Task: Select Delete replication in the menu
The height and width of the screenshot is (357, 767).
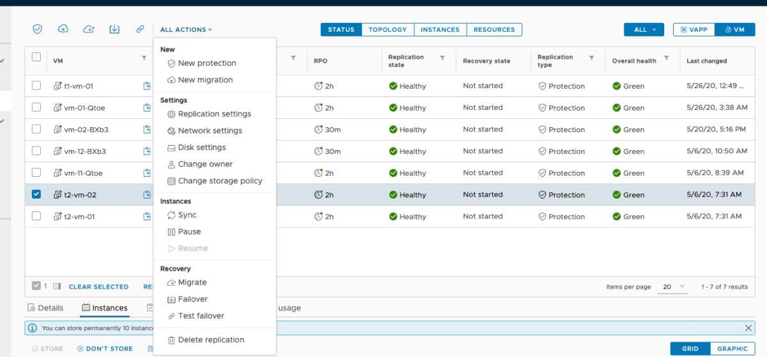Action: [210, 340]
